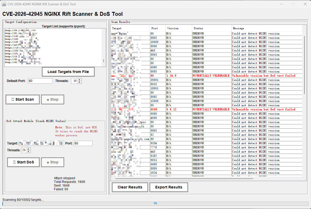311x209 pixels.
Task: Select the row with port 8015
Action: (206, 84)
